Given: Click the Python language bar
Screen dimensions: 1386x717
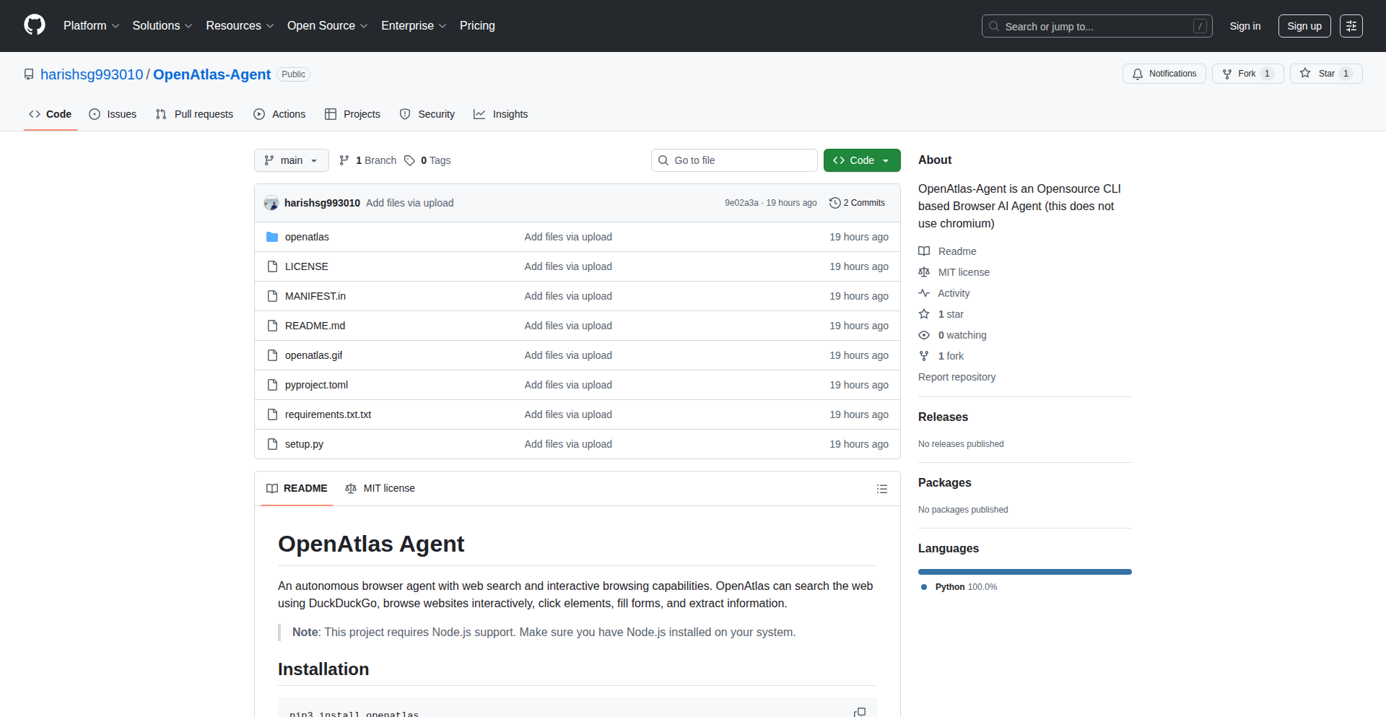Looking at the screenshot, I should (x=1024, y=572).
